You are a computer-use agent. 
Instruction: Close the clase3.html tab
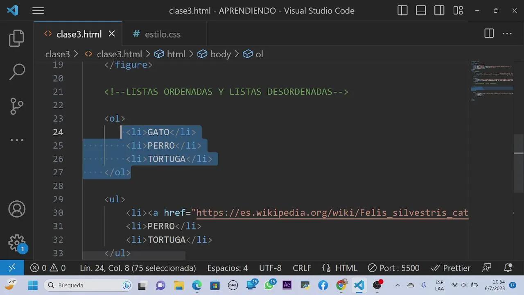tap(112, 34)
